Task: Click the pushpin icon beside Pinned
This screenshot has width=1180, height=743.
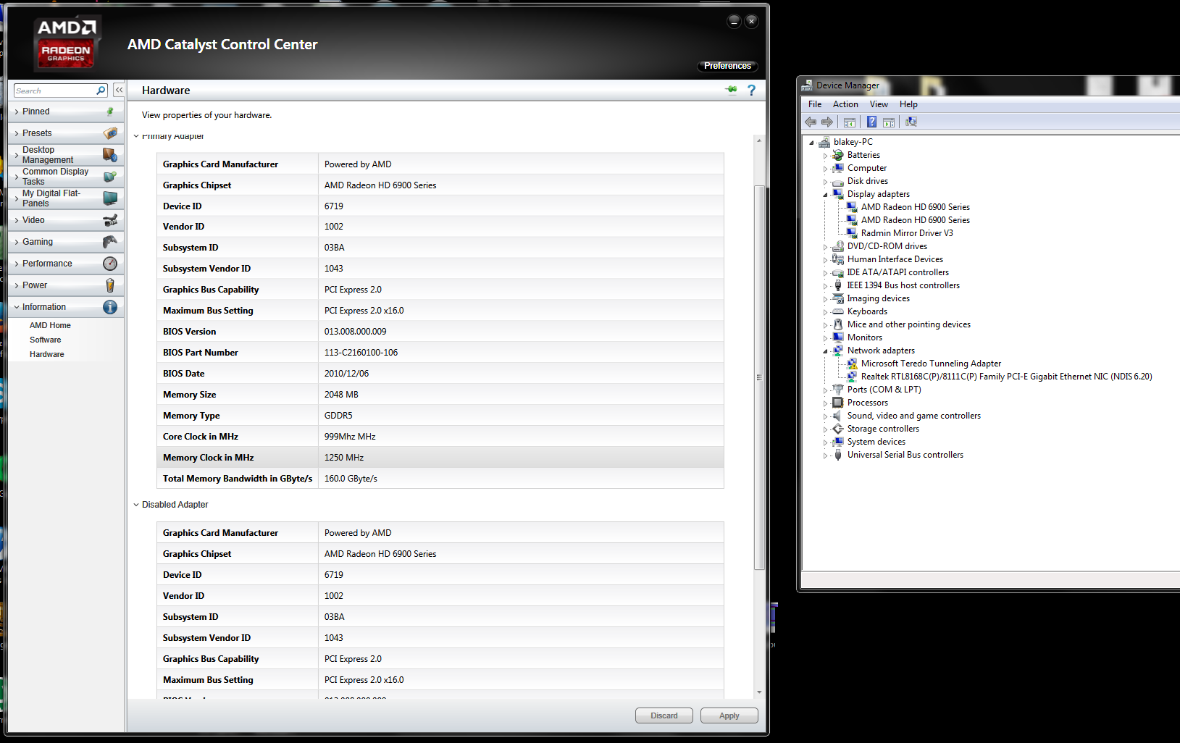Action: [x=110, y=112]
